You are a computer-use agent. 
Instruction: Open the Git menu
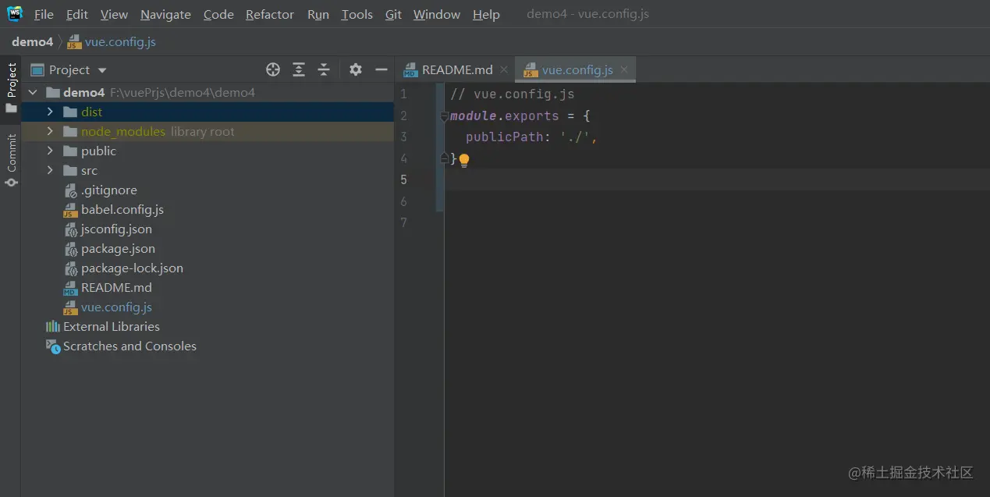[393, 14]
